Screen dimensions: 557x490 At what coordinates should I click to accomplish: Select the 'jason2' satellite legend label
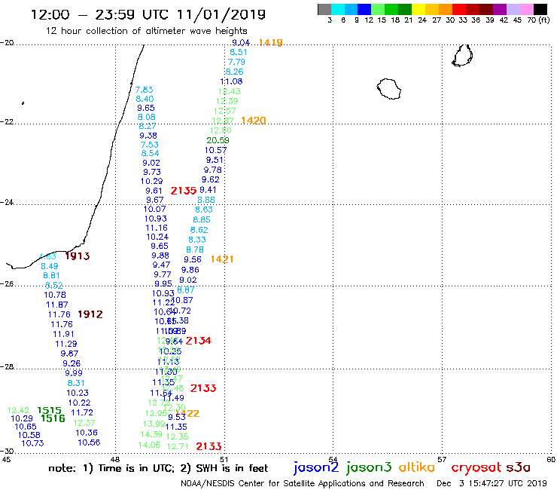tap(316, 468)
